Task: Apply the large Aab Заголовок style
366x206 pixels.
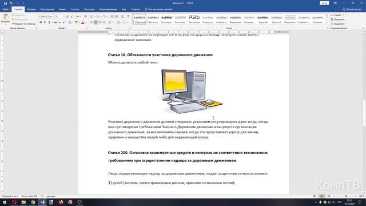Action: click(194, 19)
